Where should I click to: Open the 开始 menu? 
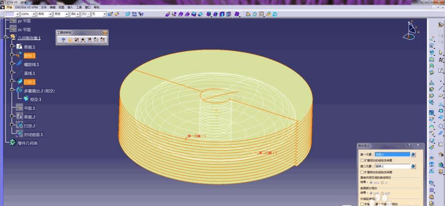pos(9,7)
